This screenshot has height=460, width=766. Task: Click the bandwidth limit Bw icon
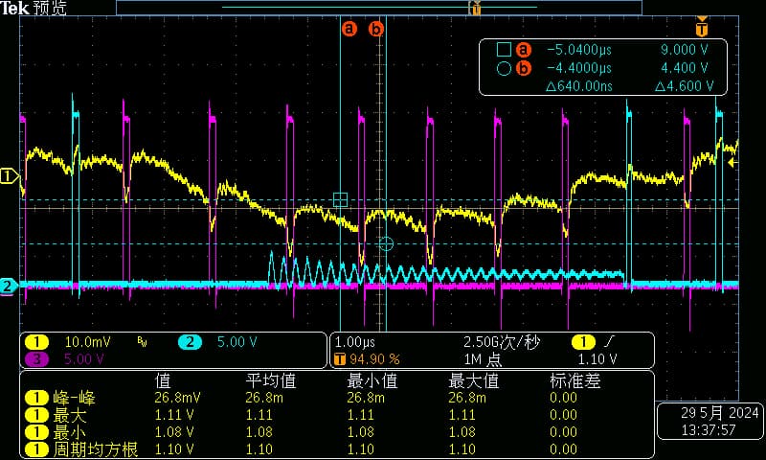pyautogui.click(x=142, y=342)
